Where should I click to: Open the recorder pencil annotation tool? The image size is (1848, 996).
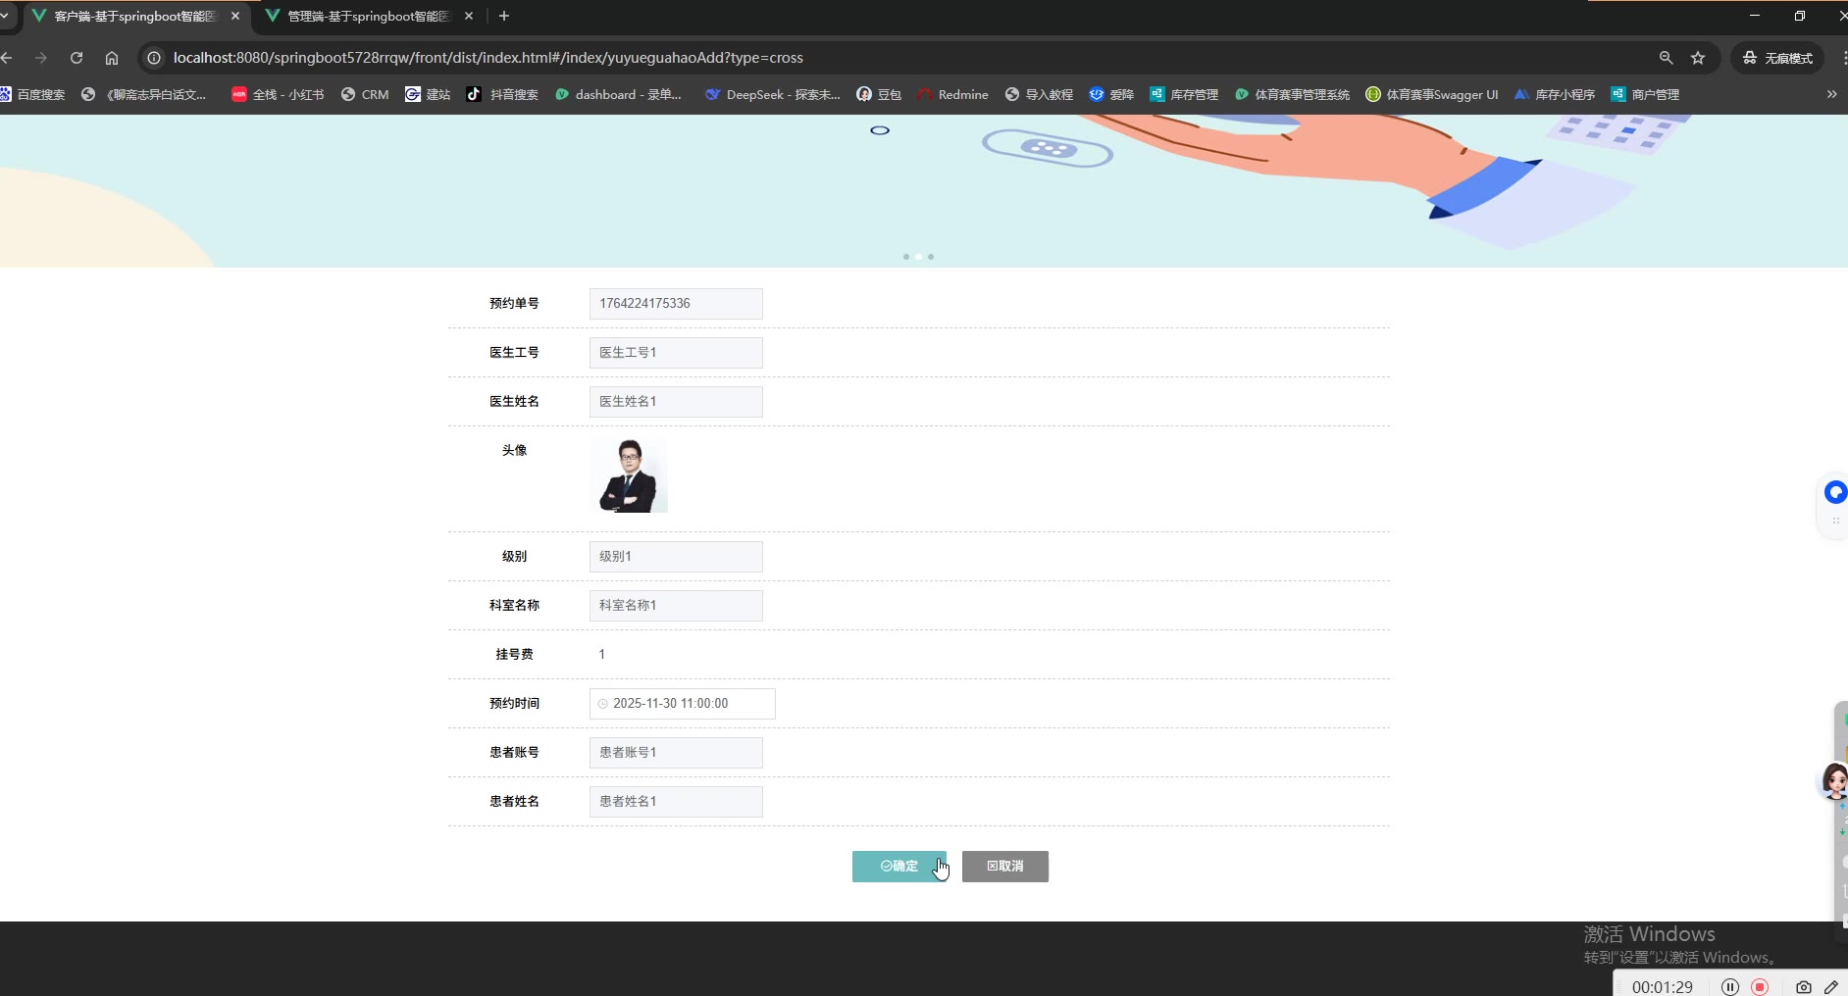[x=1831, y=987]
